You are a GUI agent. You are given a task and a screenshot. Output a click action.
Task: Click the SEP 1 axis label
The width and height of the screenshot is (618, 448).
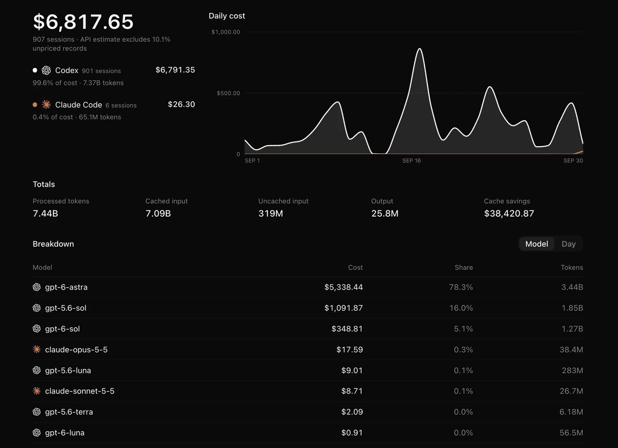point(252,161)
